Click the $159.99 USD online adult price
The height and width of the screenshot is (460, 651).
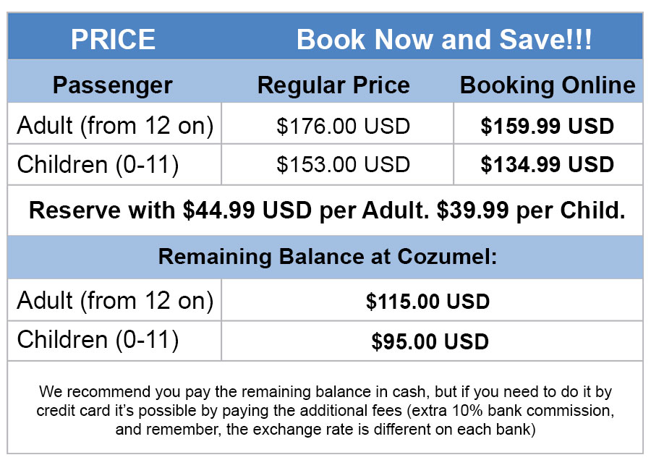pos(547,127)
